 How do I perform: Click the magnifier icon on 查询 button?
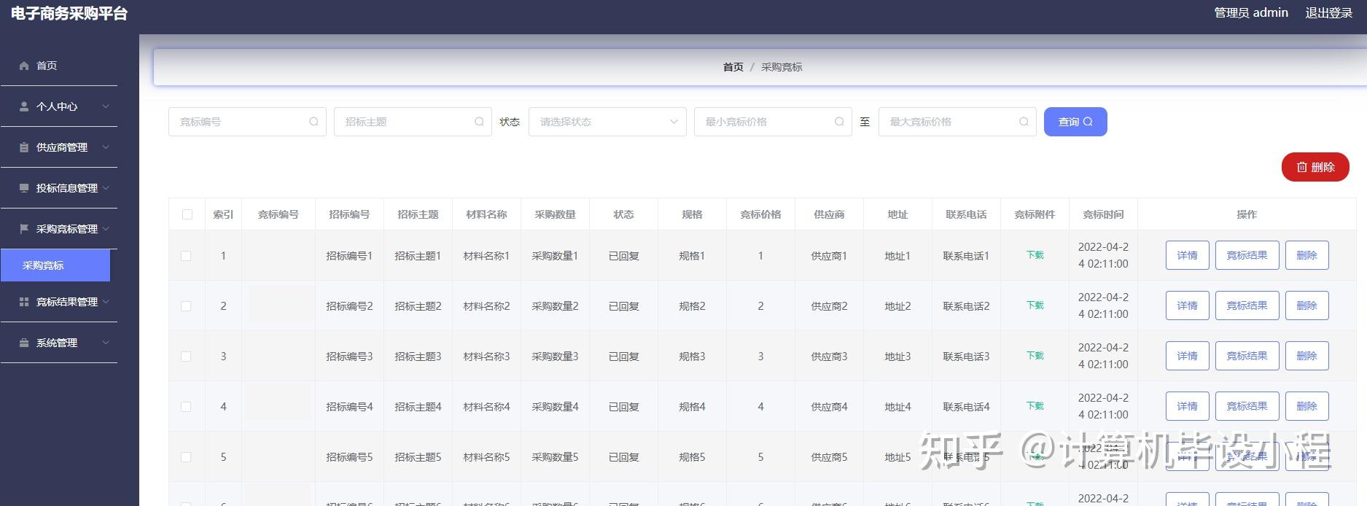pos(1088,122)
